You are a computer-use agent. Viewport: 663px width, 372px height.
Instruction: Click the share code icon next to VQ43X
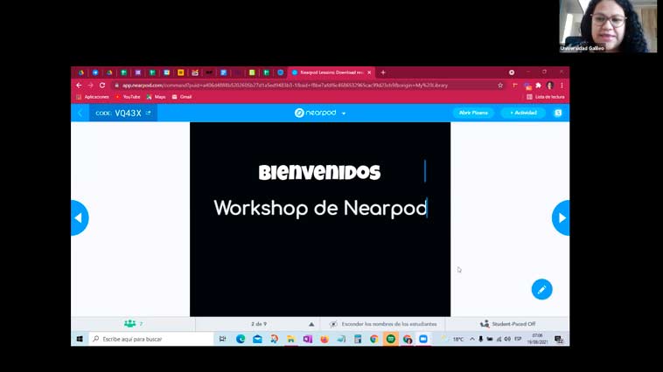149,113
